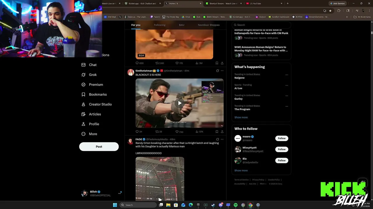Follow MissyHyatt
Screen dimensions: 373x209
point(282,149)
